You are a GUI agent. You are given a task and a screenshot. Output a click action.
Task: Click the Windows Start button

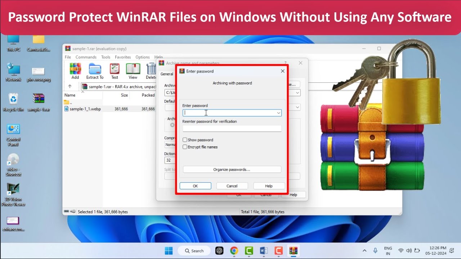pos(168,251)
